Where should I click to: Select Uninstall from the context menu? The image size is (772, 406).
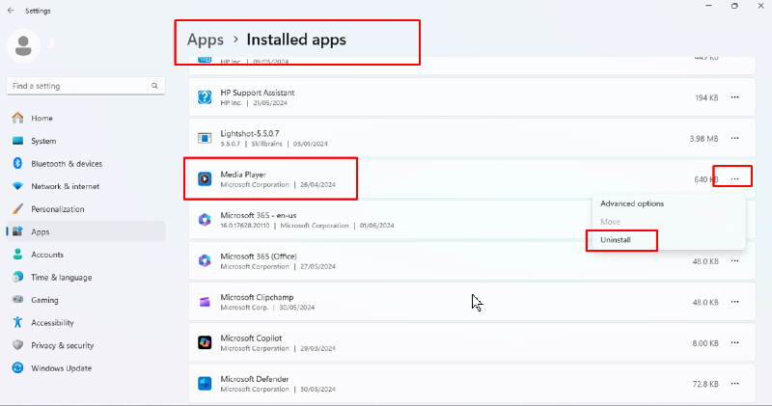point(616,239)
